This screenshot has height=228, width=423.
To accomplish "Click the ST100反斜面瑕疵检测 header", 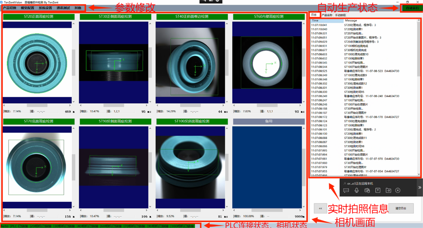I will coord(192,122).
